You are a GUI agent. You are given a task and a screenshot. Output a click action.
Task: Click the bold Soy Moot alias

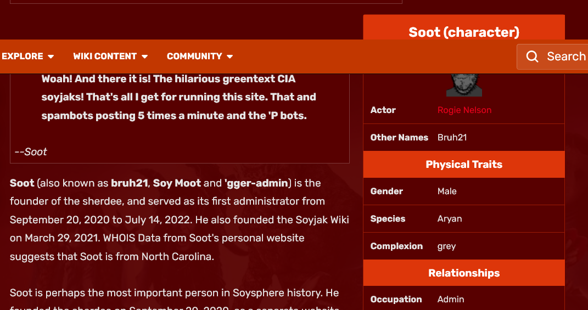point(177,183)
